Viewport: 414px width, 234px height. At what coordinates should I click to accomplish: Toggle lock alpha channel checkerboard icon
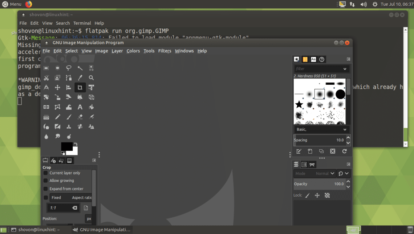click(x=327, y=195)
